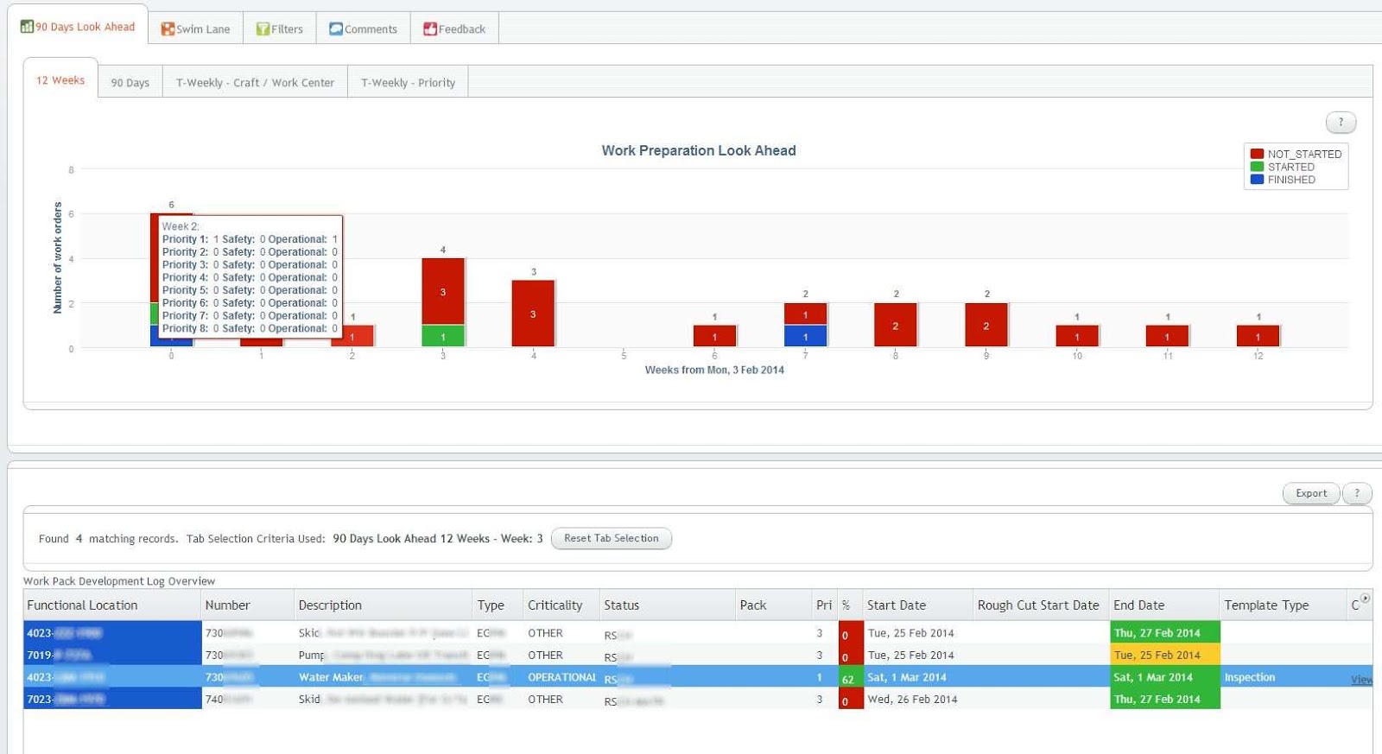Screen dimensions: 1382x754
Task: Click functional location 7023 cell
Action: (112, 699)
